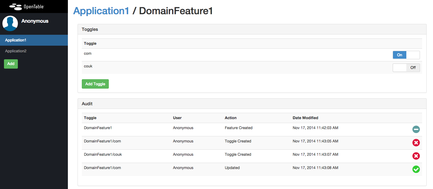The height and width of the screenshot is (189, 433).
Task: Switch on the couk toggle
Action: (406, 68)
